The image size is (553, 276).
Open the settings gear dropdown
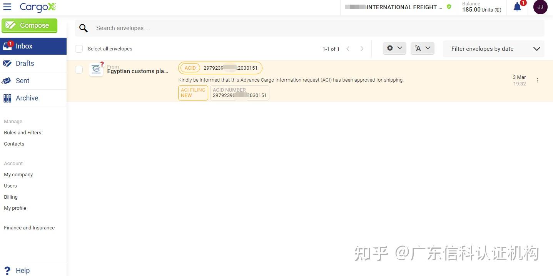click(x=394, y=48)
